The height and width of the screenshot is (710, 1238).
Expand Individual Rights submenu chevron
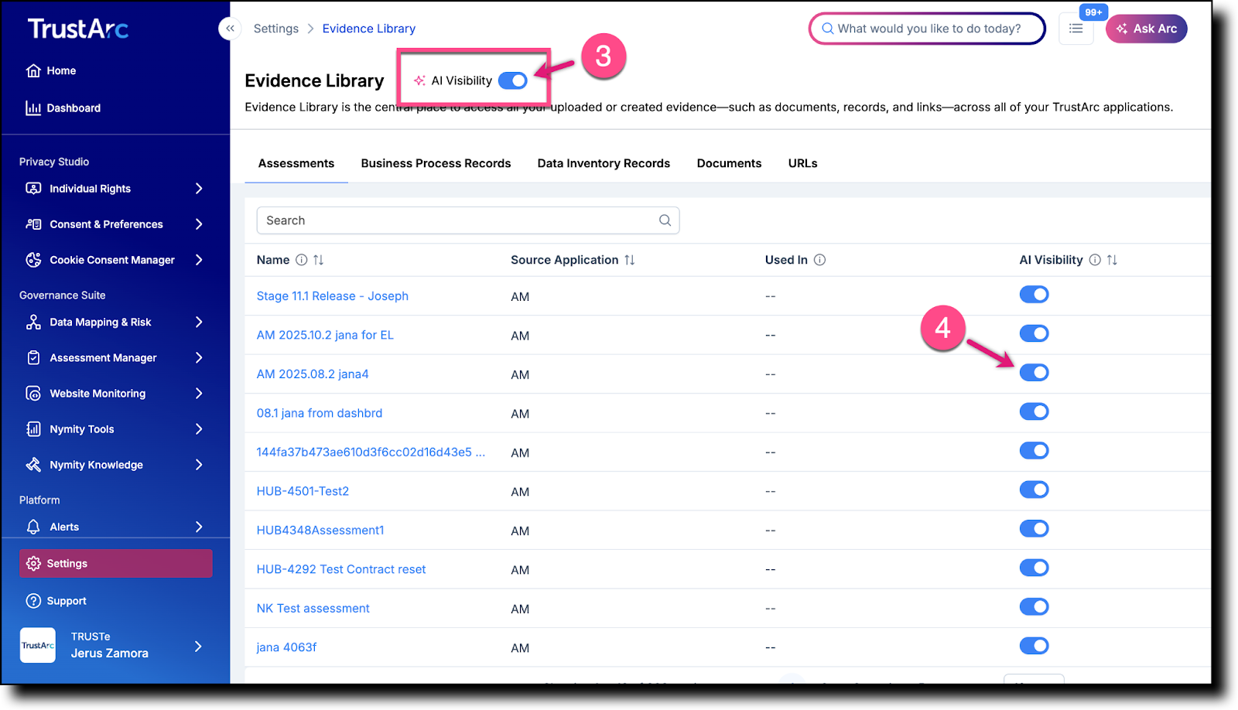coord(199,188)
